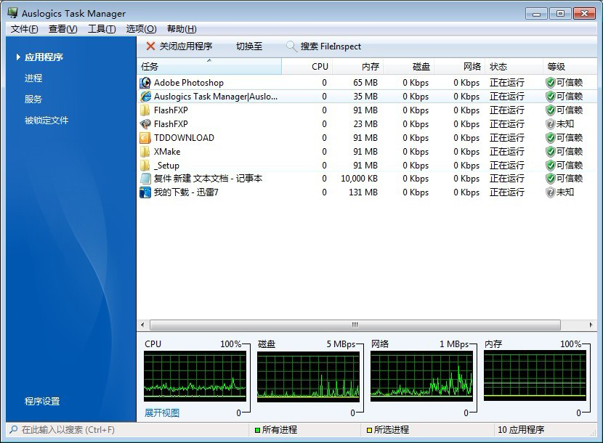The height and width of the screenshot is (443, 603).
Task: Open the 工具(T) menu
Action: click(x=101, y=29)
